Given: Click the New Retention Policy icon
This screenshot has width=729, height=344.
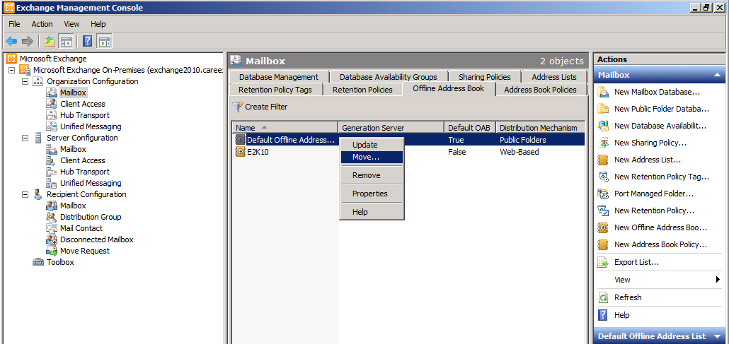Looking at the screenshot, I should pyautogui.click(x=603, y=210).
